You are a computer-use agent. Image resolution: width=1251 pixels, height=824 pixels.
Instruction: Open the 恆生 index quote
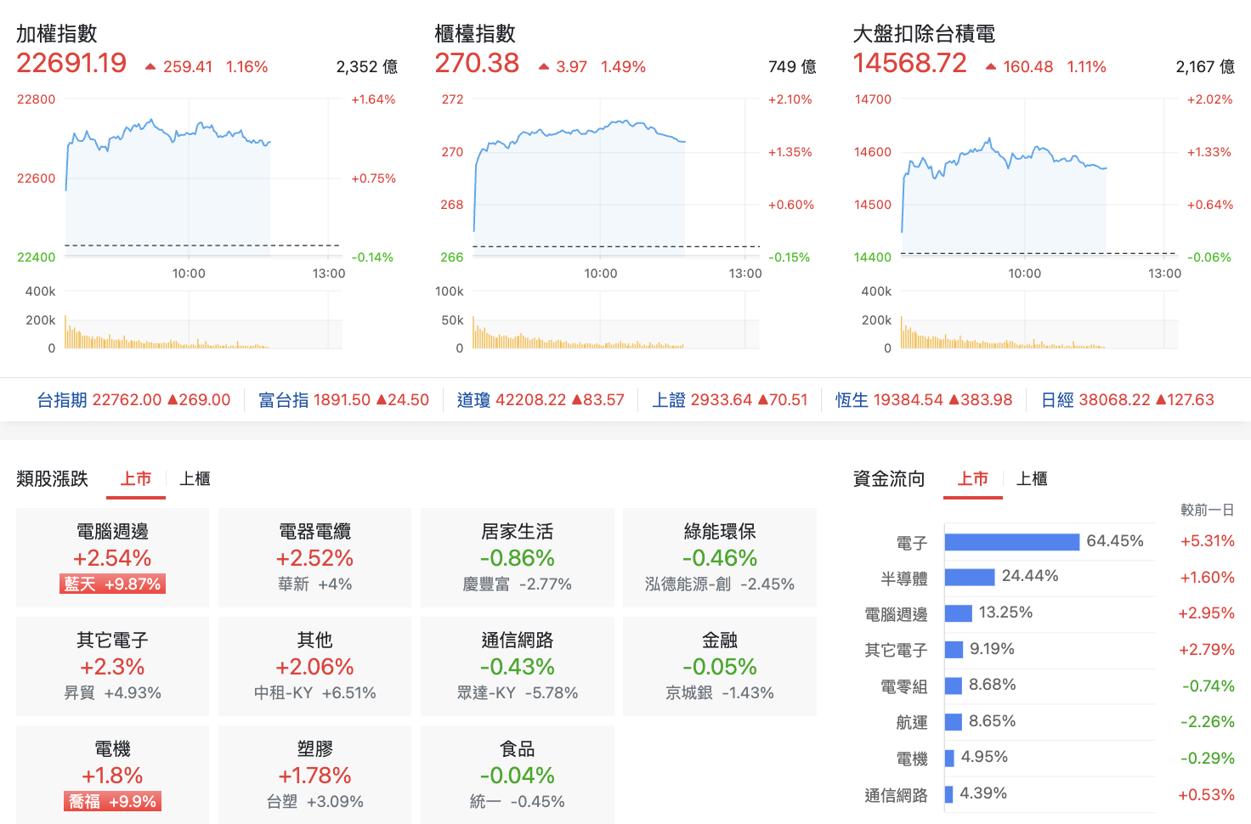pos(924,400)
